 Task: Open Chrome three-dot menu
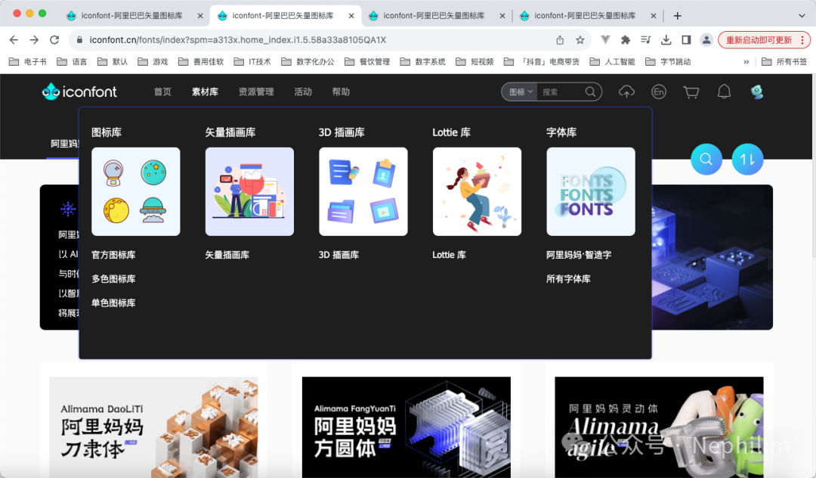click(802, 40)
